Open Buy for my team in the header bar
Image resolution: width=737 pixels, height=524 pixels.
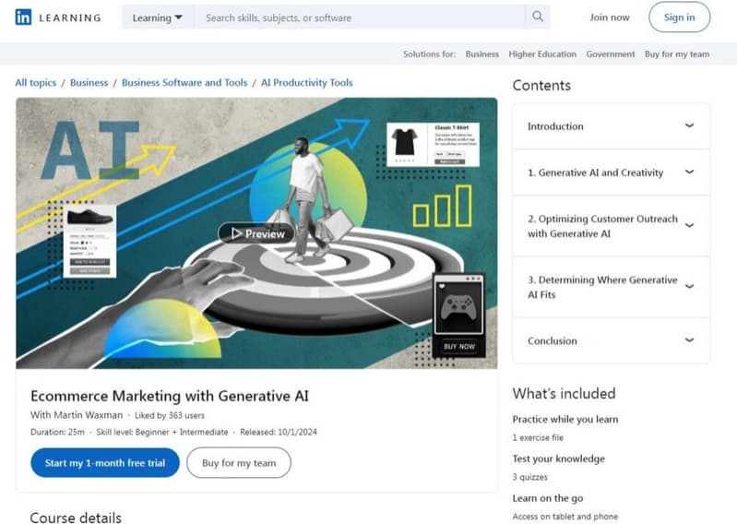coord(677,54)
